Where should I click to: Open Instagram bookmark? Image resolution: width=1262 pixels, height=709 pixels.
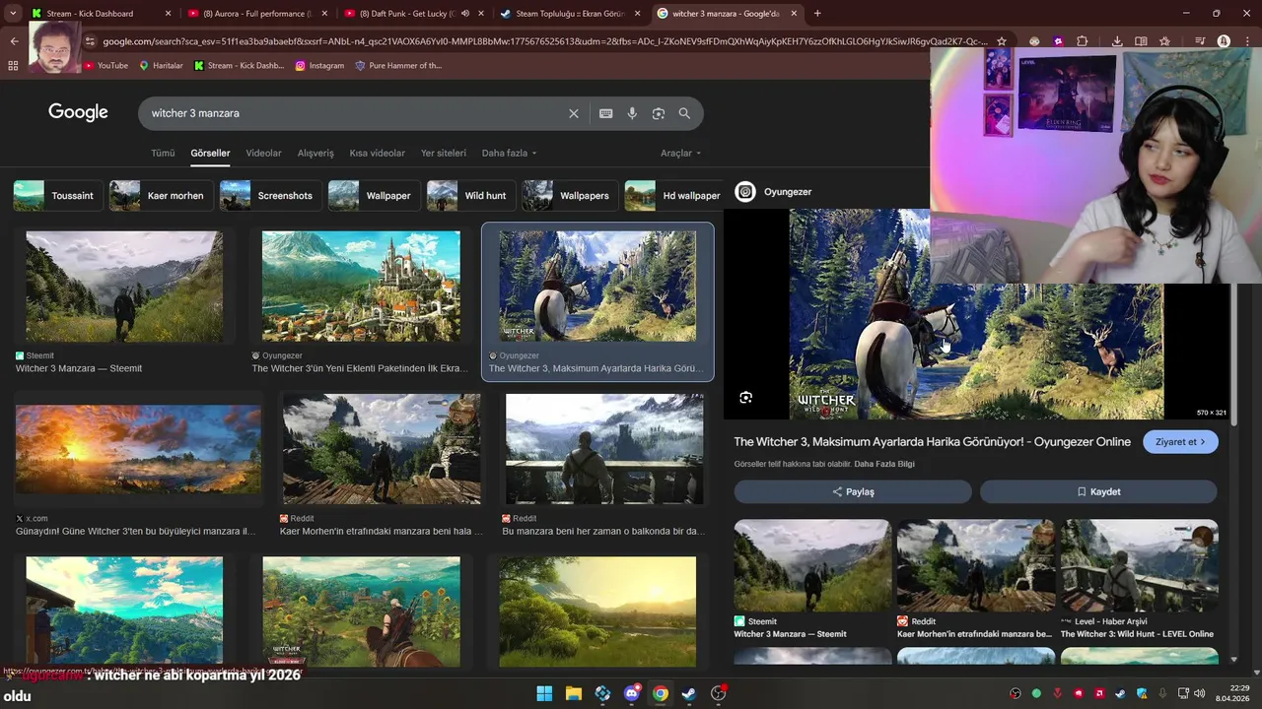click(x=319, y=66)
